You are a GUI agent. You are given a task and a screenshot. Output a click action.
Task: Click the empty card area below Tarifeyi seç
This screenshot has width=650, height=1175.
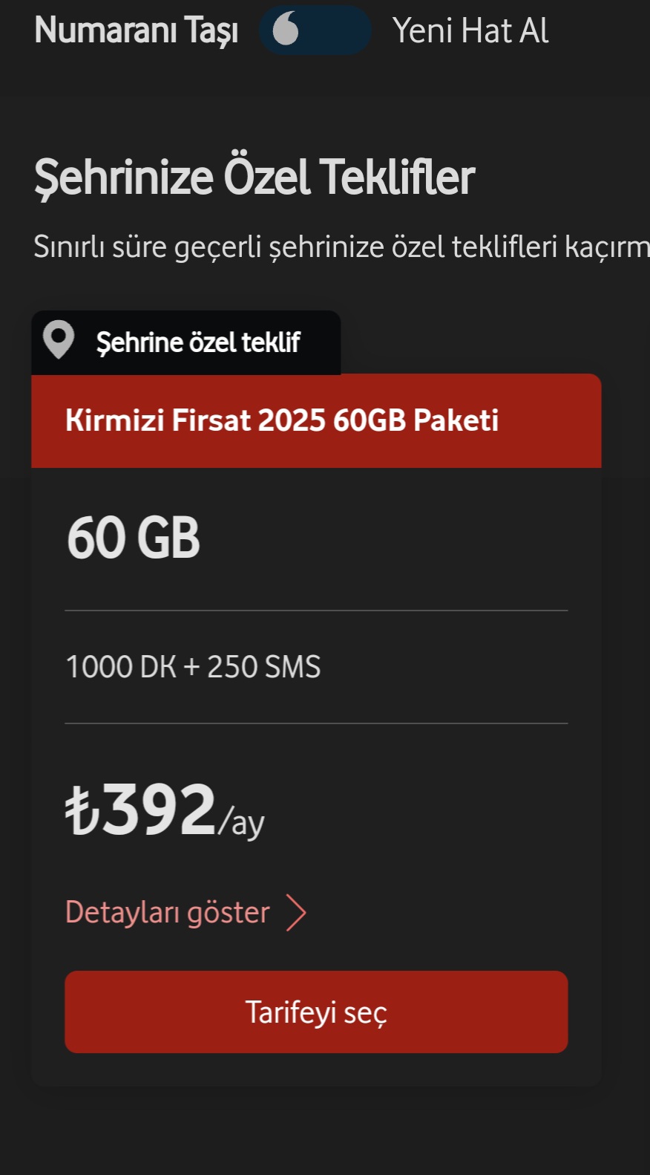coord(316,1070)
